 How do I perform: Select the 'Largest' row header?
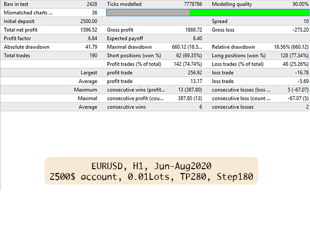tap(89, 72)
